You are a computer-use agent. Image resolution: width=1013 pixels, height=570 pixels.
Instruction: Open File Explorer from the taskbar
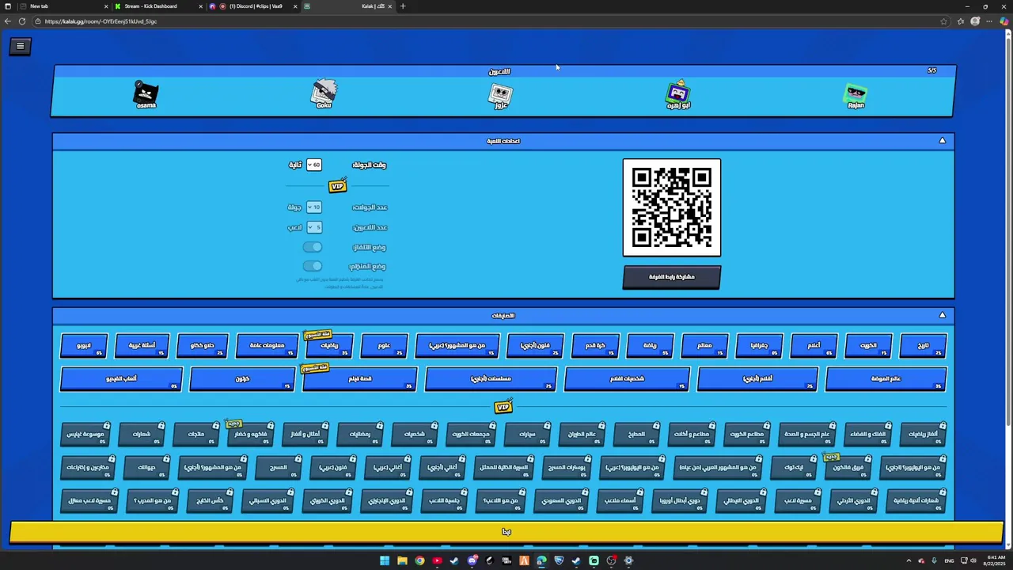coord(402,560)
